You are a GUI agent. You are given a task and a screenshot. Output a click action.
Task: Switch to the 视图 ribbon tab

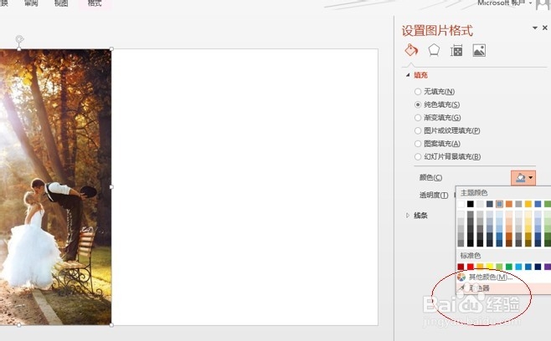(x=61, y=3)
